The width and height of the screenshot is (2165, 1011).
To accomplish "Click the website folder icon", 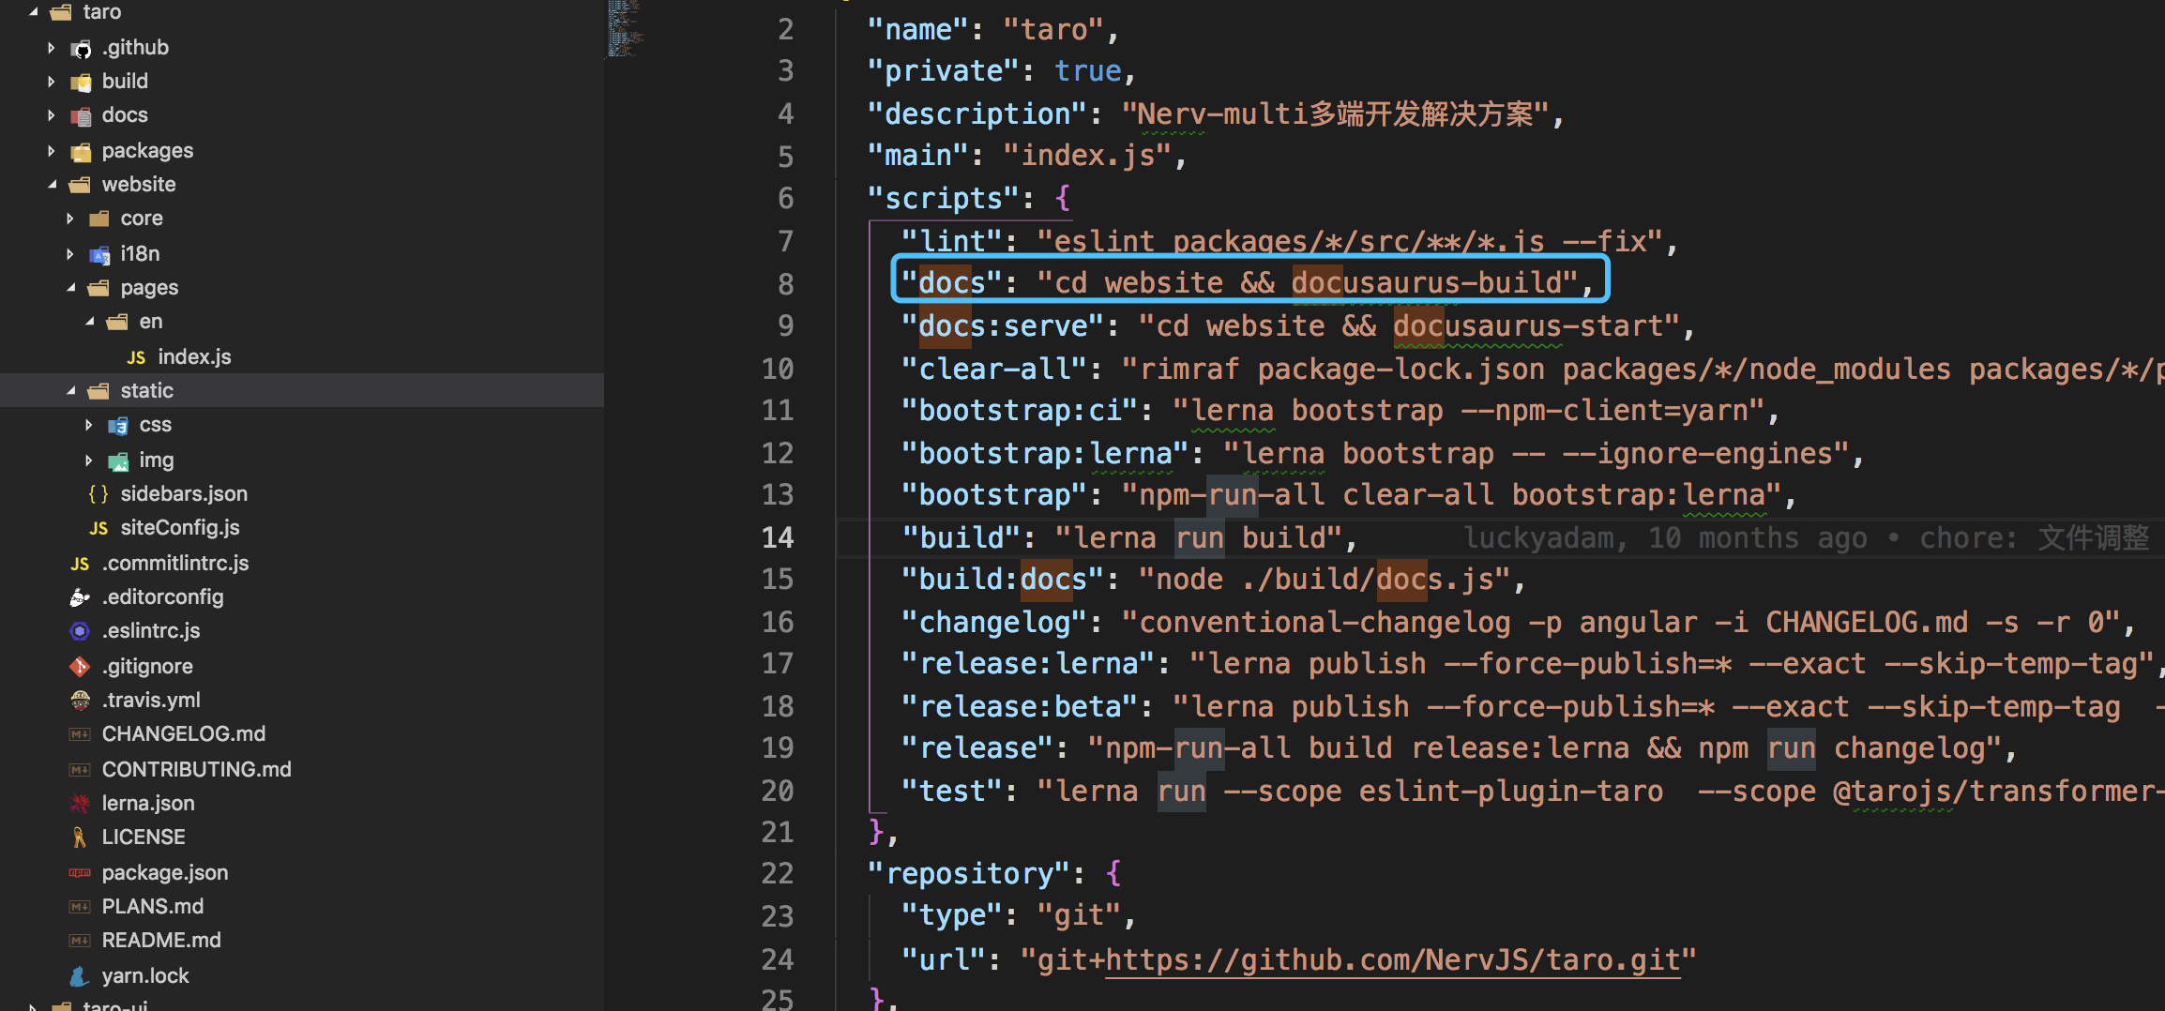I will pos(82,185).
